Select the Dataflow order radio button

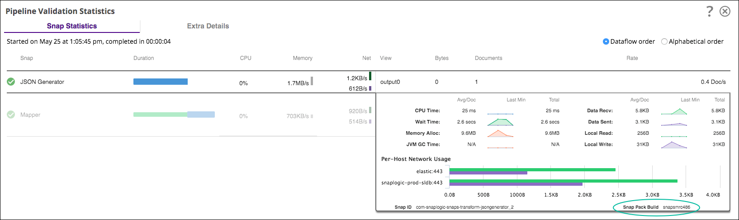point(606,41)
